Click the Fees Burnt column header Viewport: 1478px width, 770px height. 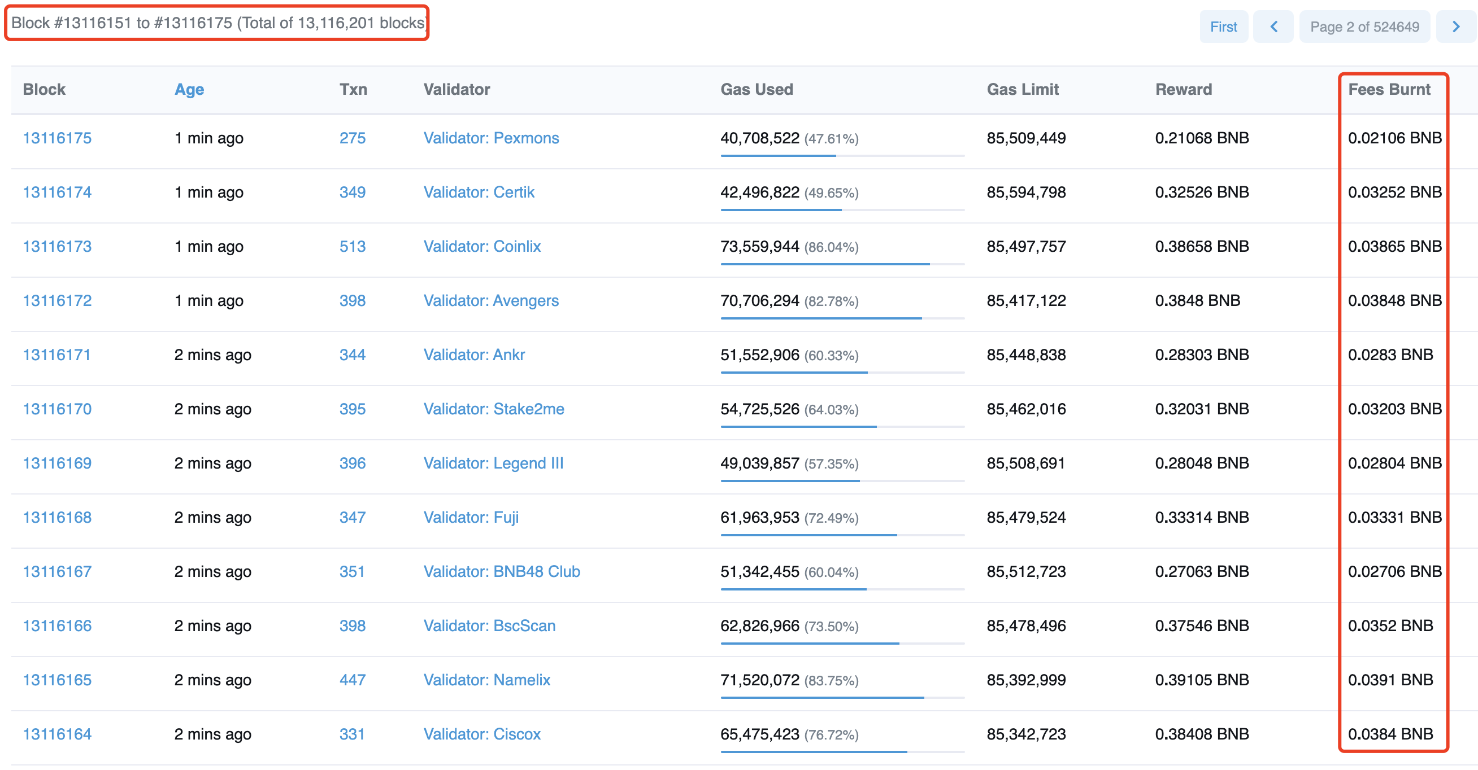1389,89
